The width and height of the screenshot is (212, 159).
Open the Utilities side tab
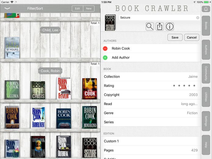(206, 97)
